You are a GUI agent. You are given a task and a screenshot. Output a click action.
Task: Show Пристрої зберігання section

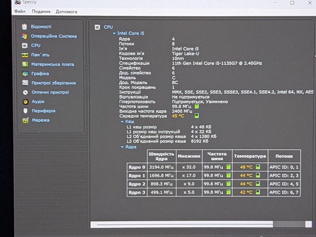pyautogui.click(x=54, y=83)
